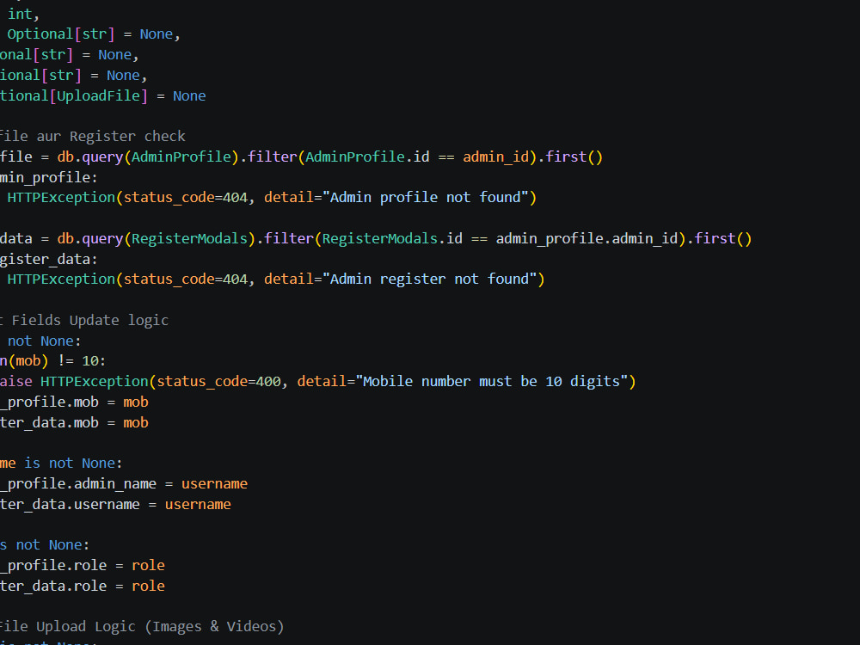This screenshot has height=645, width=860.
Task: Click the '_profile.mob = mob' assignment
Action: click(74, 402)
